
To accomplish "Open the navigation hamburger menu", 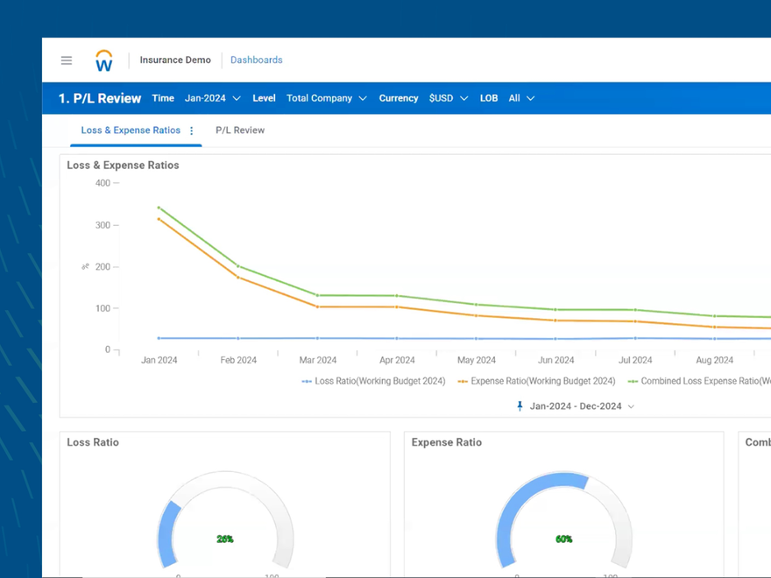I will tap(66, 60).
